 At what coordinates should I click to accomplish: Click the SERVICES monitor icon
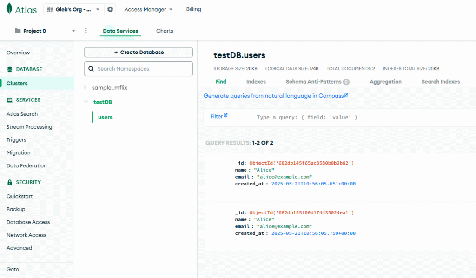10,100
